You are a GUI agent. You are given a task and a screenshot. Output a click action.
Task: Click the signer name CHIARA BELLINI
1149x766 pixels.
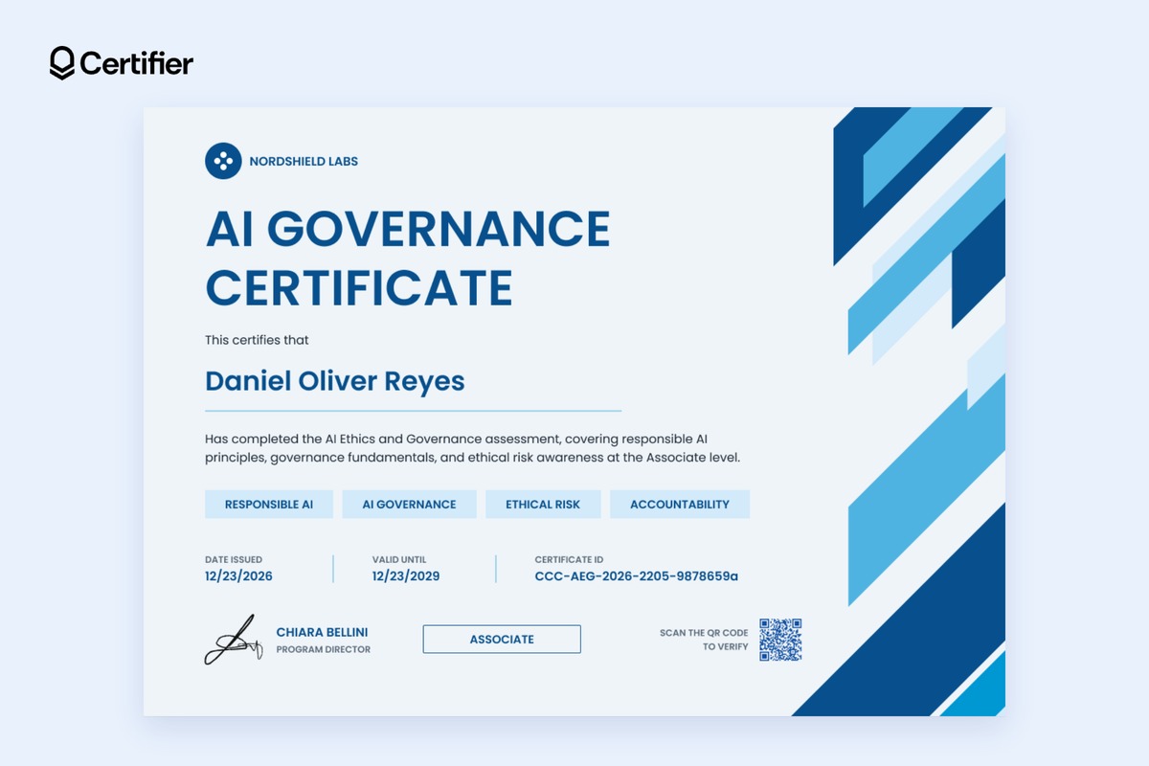pos(322,632)
